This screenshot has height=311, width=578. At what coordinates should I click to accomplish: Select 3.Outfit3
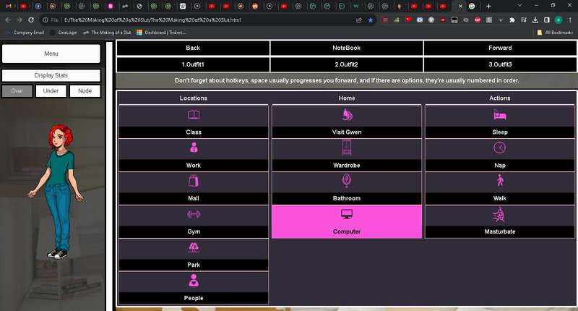pyautogui.click(x=500, y=64)
